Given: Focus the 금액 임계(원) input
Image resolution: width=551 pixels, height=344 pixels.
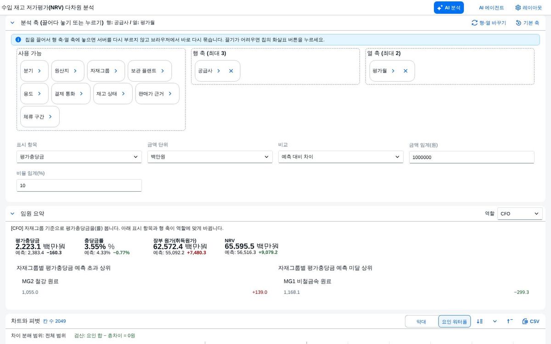Looking at the screenshot, I should point(472,157).
